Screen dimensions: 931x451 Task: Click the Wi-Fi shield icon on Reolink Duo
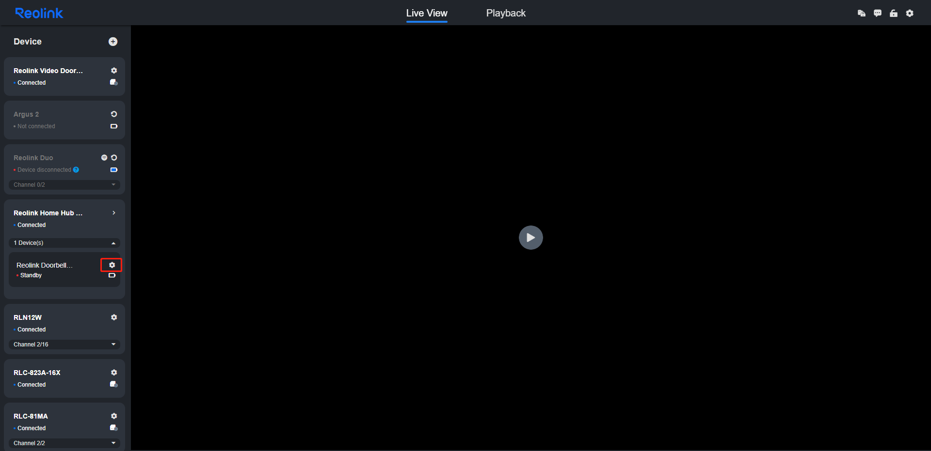click(x=104, y=158)
